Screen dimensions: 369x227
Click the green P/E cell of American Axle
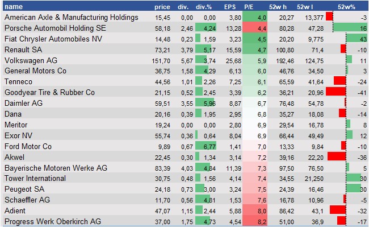click(255, 16)
